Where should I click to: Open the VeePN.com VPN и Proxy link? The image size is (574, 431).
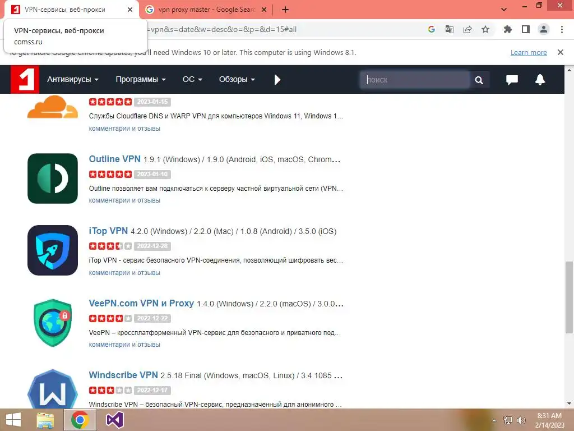pos(141,303)
